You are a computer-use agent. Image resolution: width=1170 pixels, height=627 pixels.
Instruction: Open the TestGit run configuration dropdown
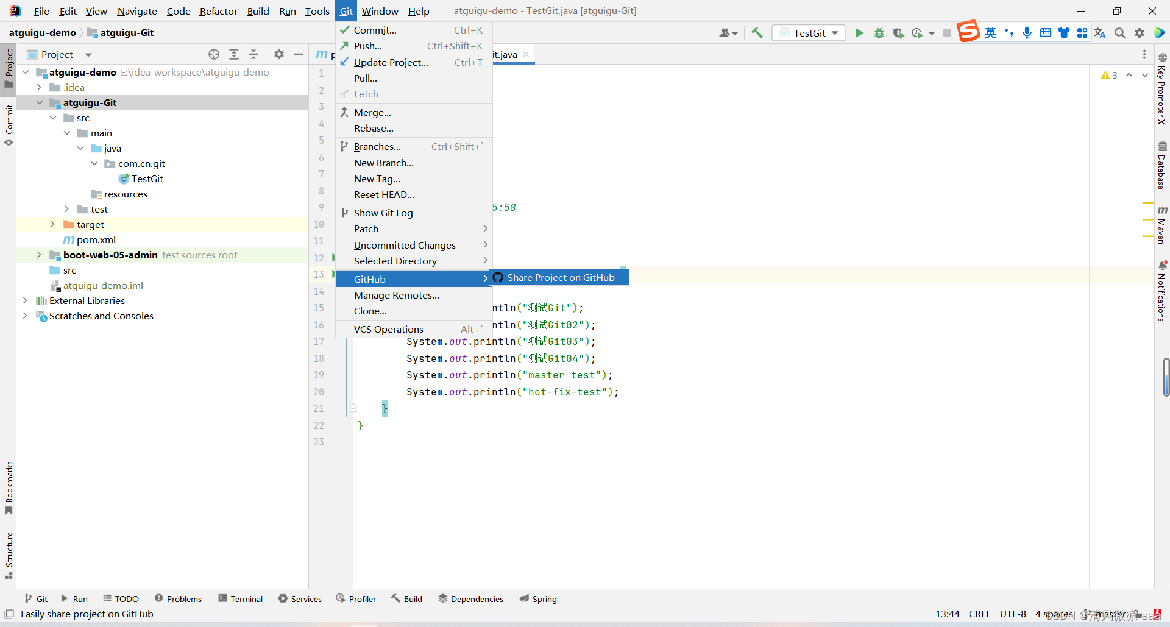tap(809, 33)
